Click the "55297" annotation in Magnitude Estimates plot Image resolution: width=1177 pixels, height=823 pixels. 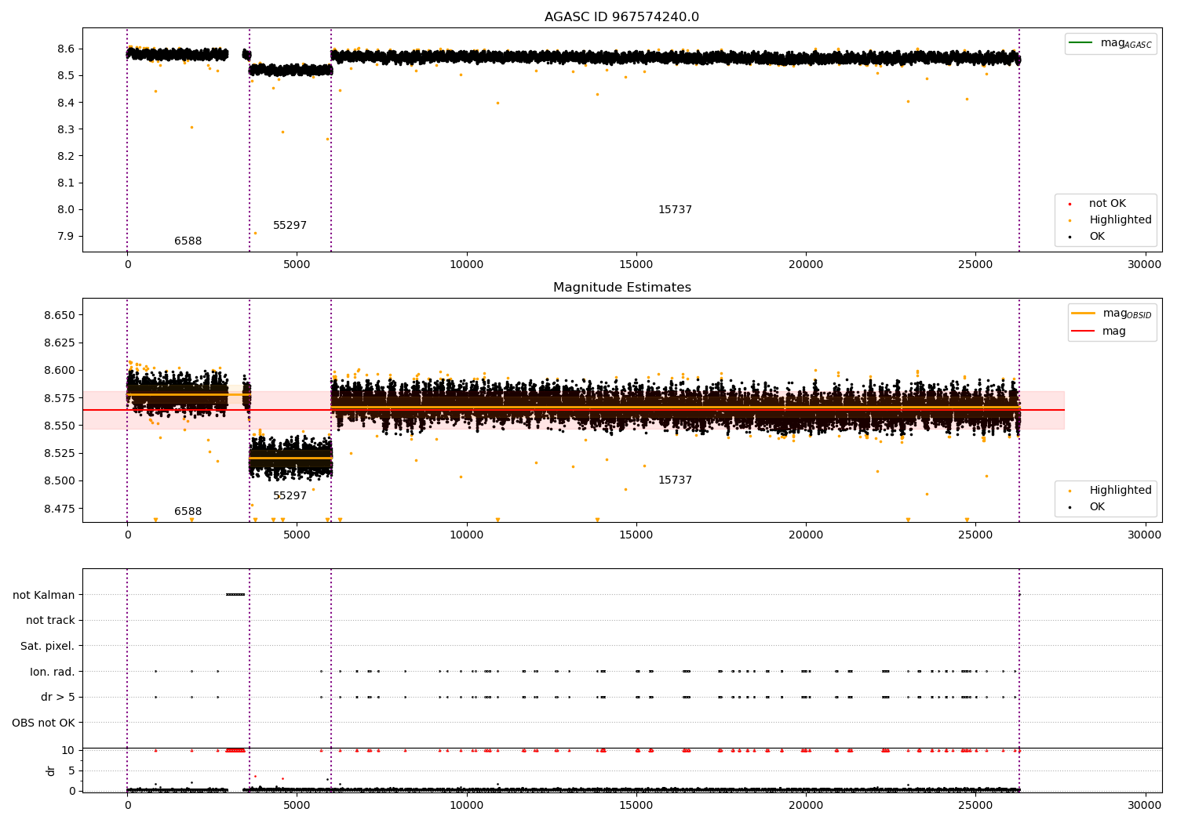[290, 496]
